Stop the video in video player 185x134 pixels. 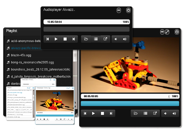click(102, 114)
